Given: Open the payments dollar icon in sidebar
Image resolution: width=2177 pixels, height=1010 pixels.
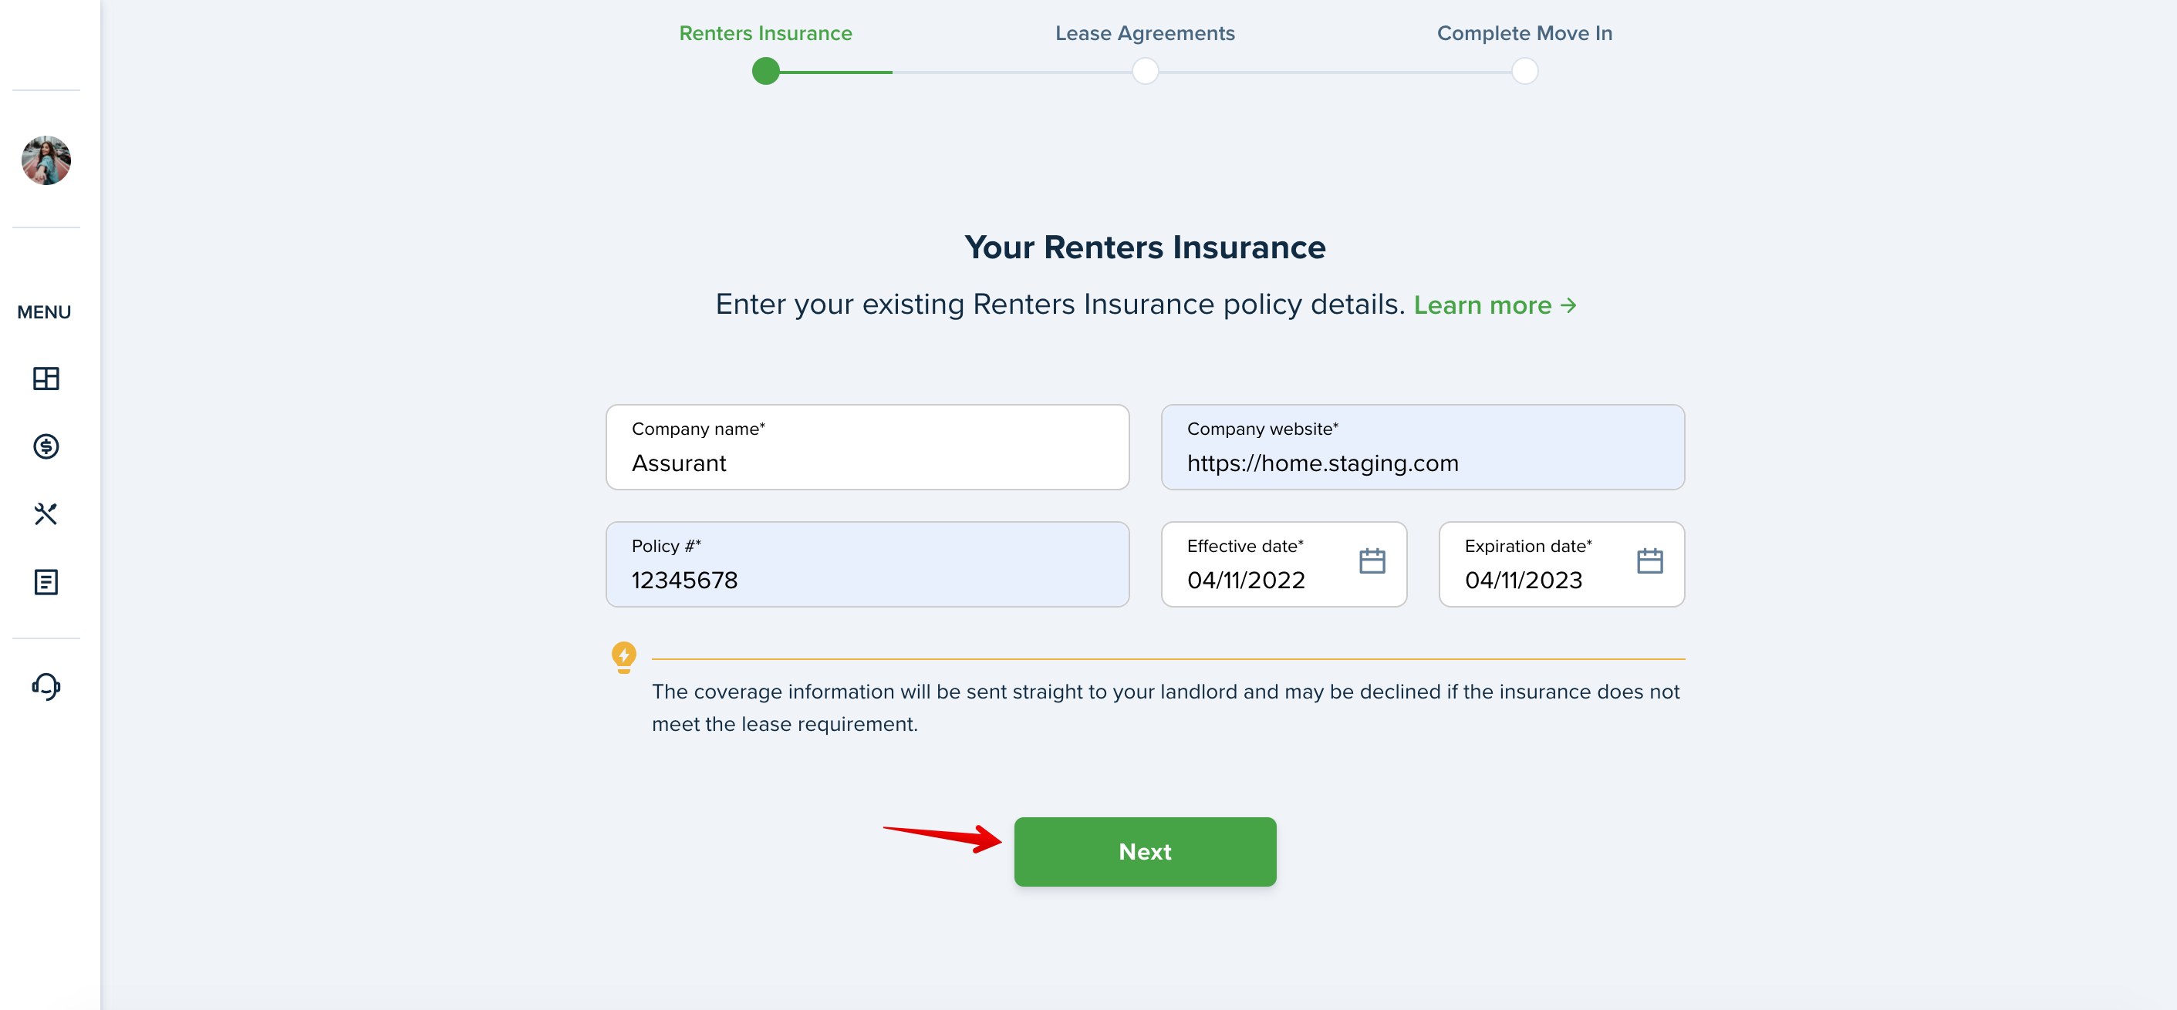Looking at the screenshot, I should point(46,446).
